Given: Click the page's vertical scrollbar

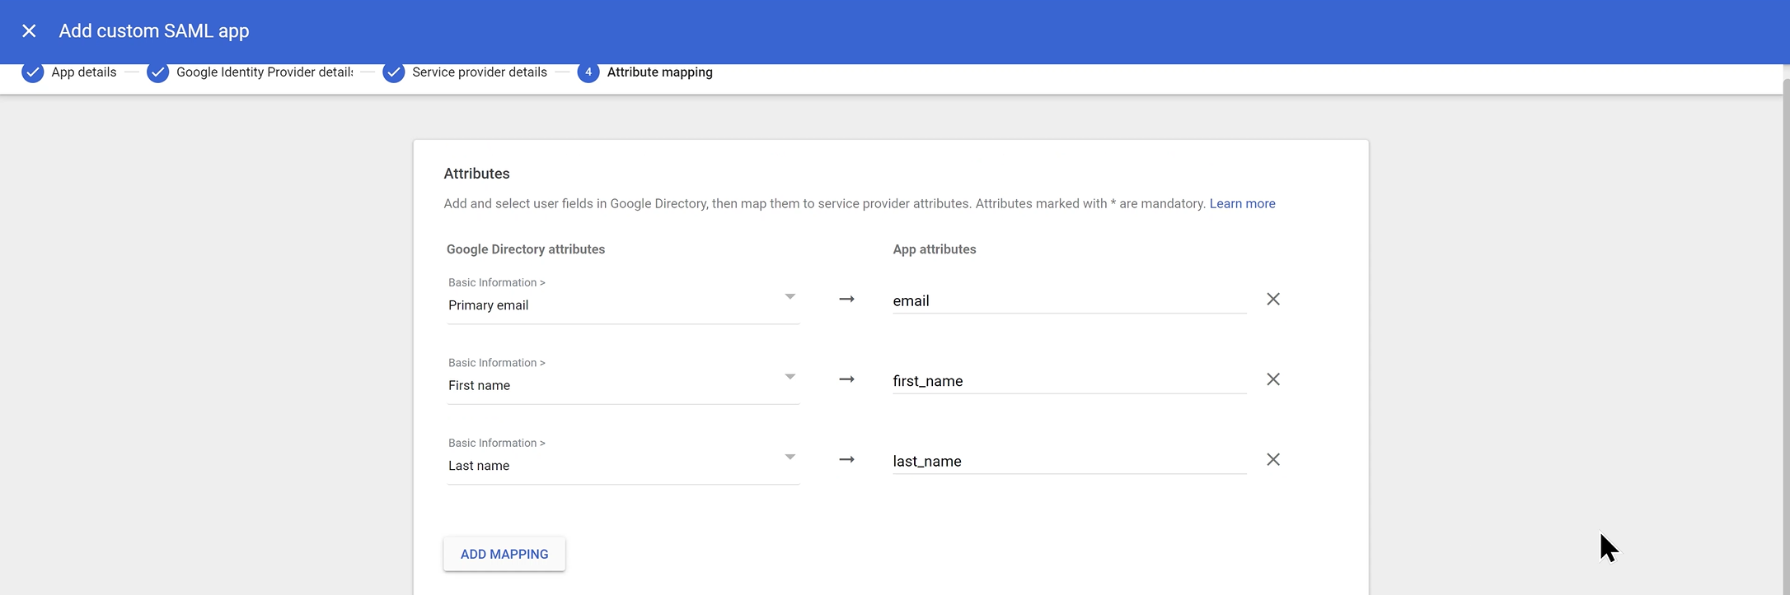Looking at the screenshot, I should (1785, 329).
